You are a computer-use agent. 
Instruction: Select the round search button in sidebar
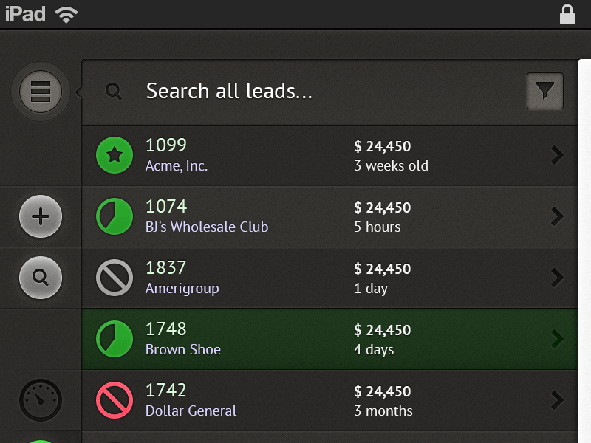tap(41, 278)
